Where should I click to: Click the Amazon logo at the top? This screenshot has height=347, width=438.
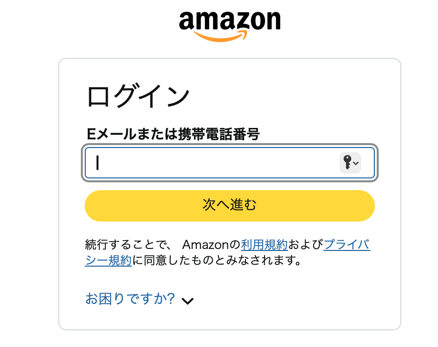[229, 25]
